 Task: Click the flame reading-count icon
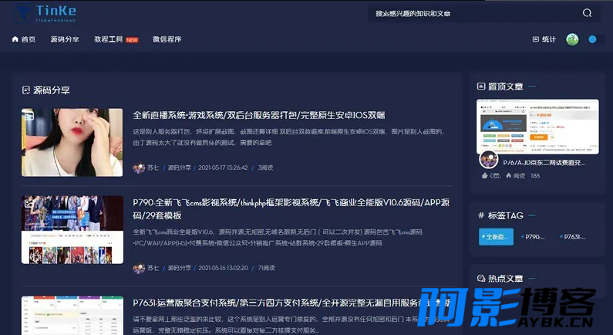[509, 176]
